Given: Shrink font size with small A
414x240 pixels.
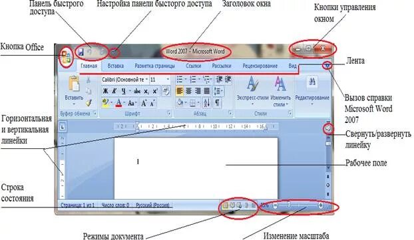Looking at the screenshot, I should [152, 103].
